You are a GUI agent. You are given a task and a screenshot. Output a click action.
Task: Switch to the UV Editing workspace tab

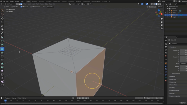[x=49, y=2]
